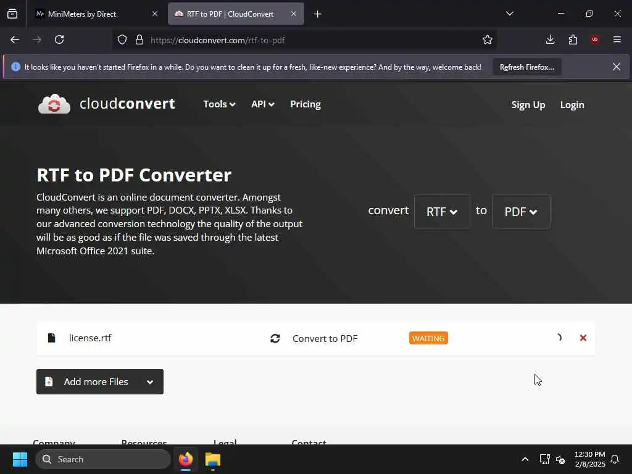Click the Add more Files button
632x474 pixels.
(99, 381)
